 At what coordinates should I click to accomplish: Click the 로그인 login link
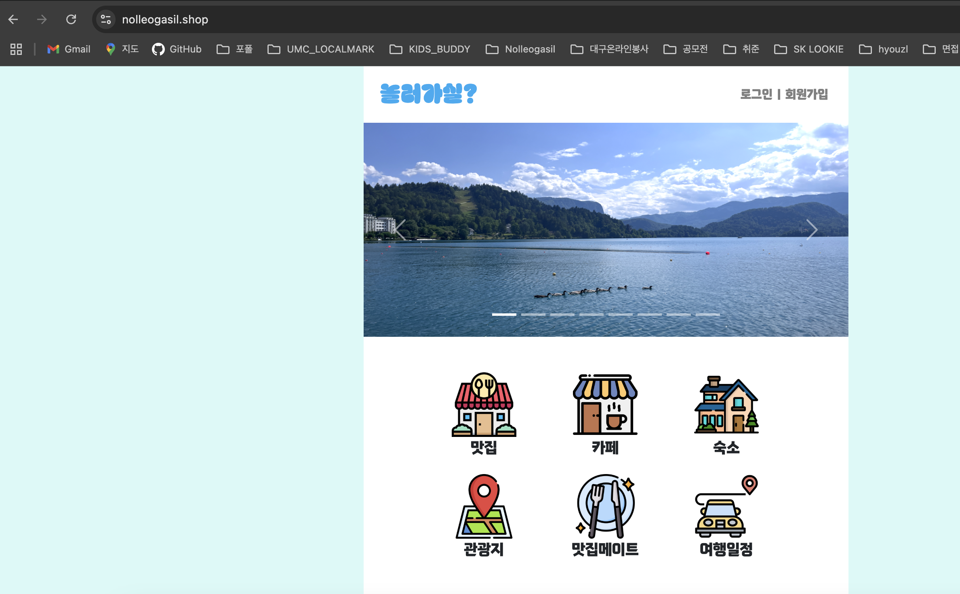click(x=756, y=94)
